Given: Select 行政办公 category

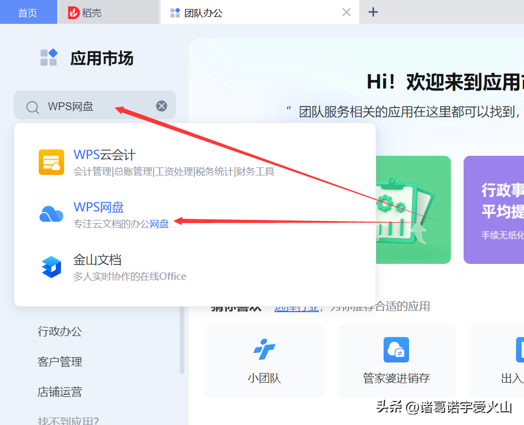Looking at the screenshot, I should (60, 331).
